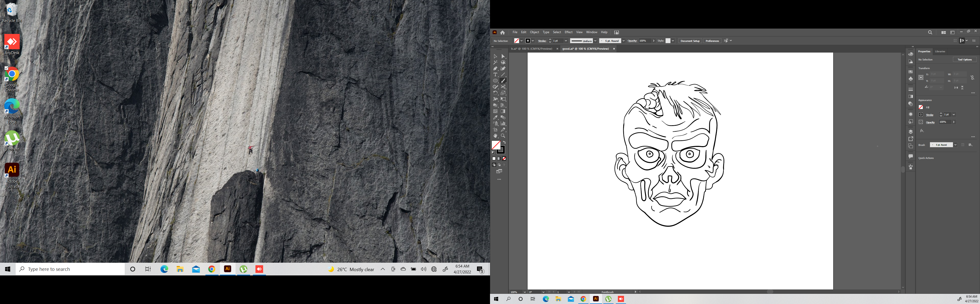This screenshot has width=980, height=304.
Task: Open Stroke color dropdown in control bar
Action: click(x=533, y=41)
